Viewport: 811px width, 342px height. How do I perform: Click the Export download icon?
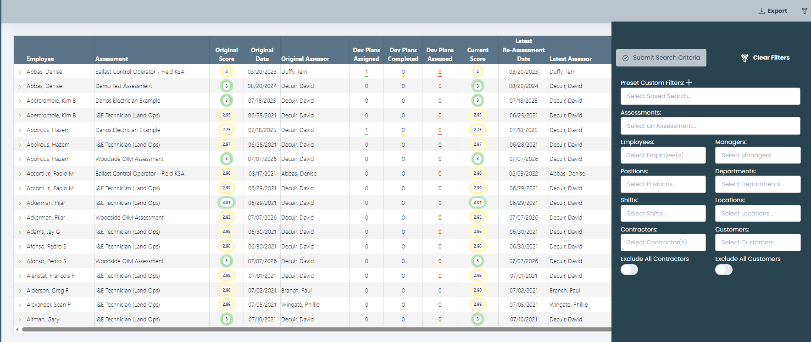(761, 11)
